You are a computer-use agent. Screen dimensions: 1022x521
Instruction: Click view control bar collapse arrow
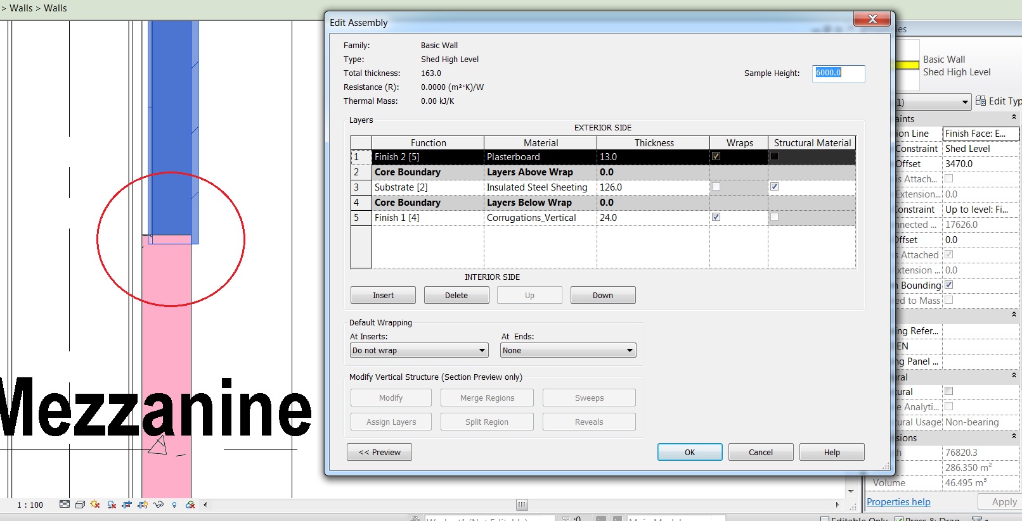click(205, 505)
